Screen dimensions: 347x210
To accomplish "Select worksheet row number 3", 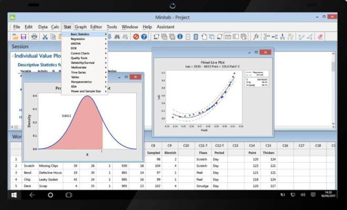I will pyautogui.click(x=16, y=173).
